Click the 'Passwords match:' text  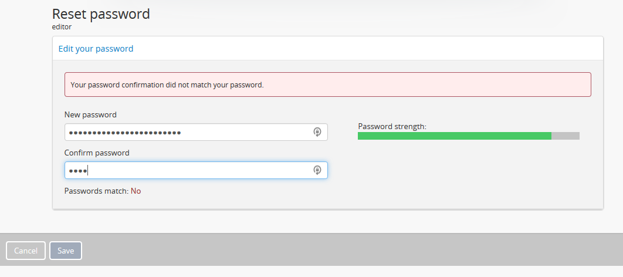coord(96,191)
